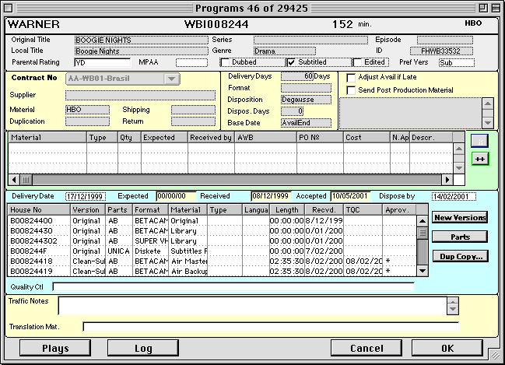Click the green ++ add material button
The height and width of the screenshot is (365, 505).
tap(480, 159)
